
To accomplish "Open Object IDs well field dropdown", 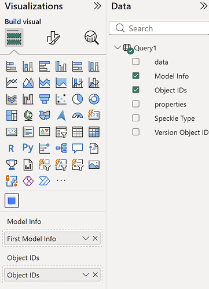I will [x=86, y=275].
